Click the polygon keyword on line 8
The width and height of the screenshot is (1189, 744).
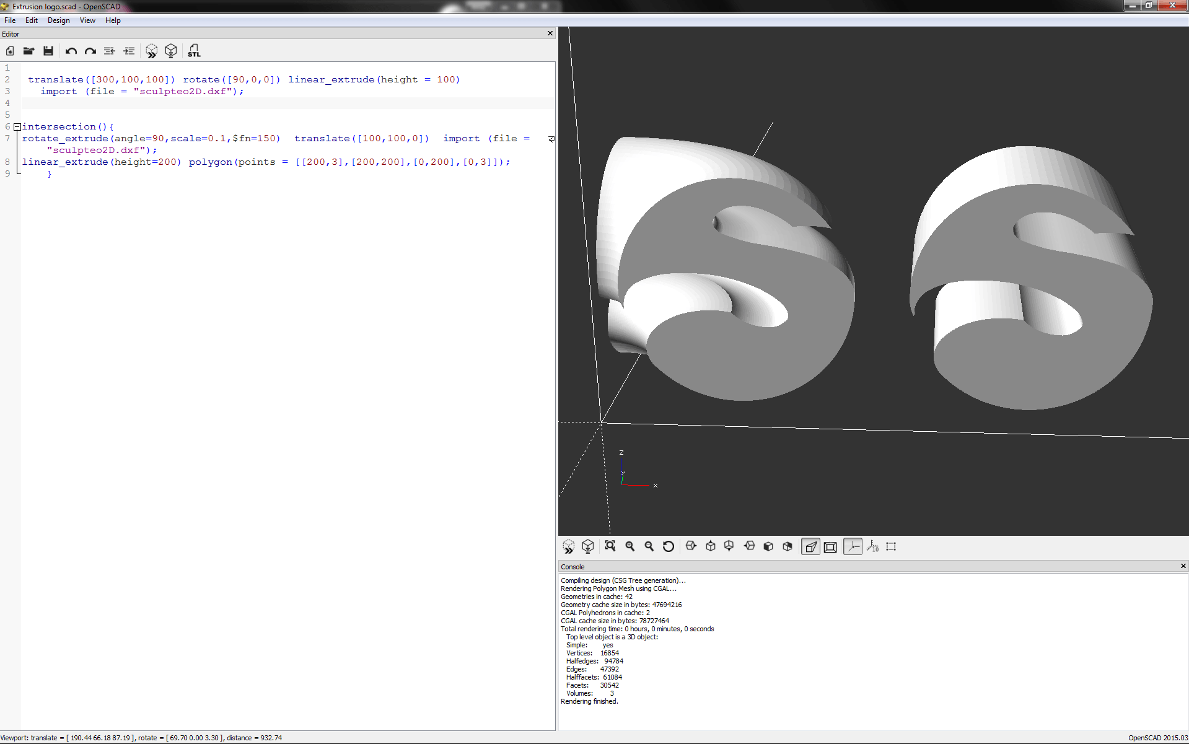click(x=210, y=162)
